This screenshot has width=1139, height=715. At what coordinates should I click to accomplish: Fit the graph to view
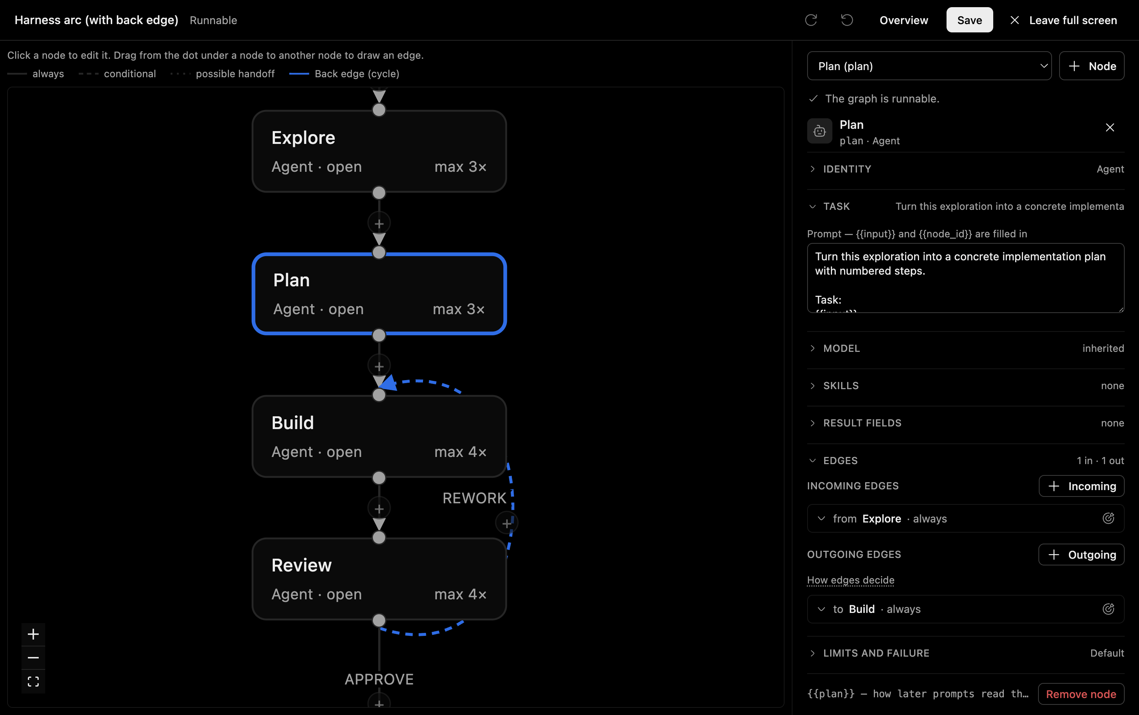33,681
